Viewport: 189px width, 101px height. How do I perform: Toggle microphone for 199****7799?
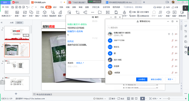(x=173, y=41)
